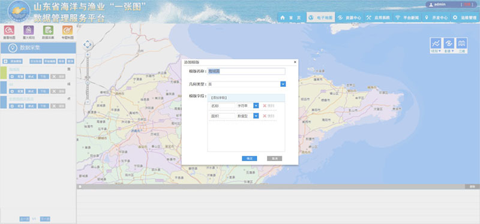Open the 平台新闻 tab
Viewport: 480px width, 224px height.
[x=407, y=18]
